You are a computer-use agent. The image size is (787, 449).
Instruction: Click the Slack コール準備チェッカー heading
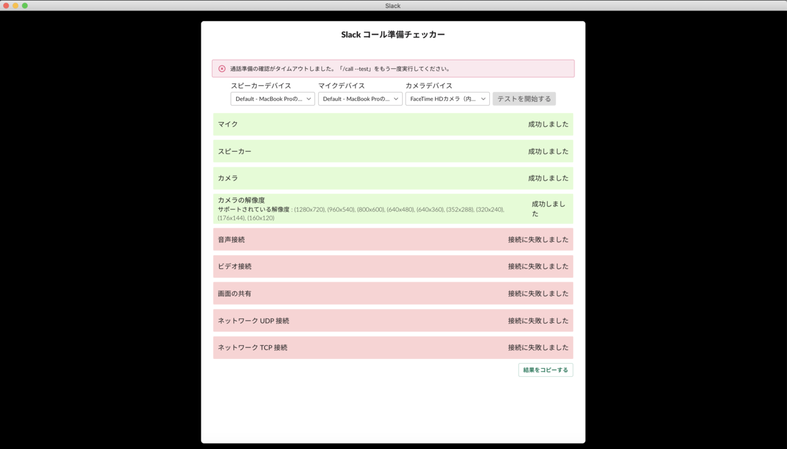(x=393, y=34)
